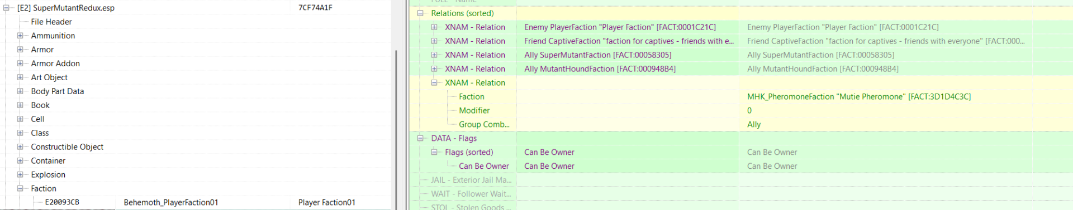Select the MHK_PheromoneFaction faction value
This screenshot has width=1073, height=210.
tap(859, 97)
